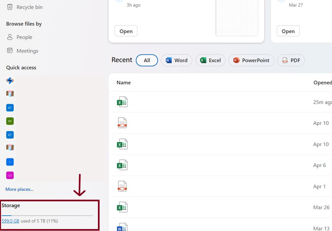This screenshot has width=332, height=231.
Task: Click the Excel file opened 25m ago
Action: (x=122, y=102)
